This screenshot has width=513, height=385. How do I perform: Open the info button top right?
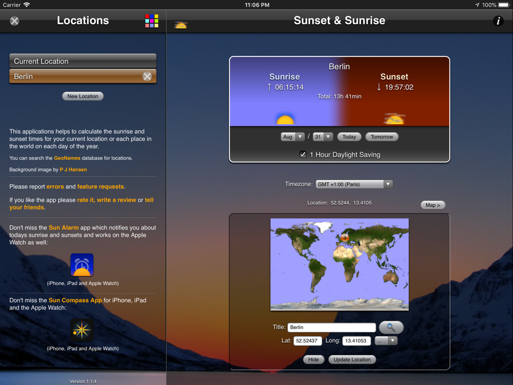pyautogui.click(x=498, y=21)
